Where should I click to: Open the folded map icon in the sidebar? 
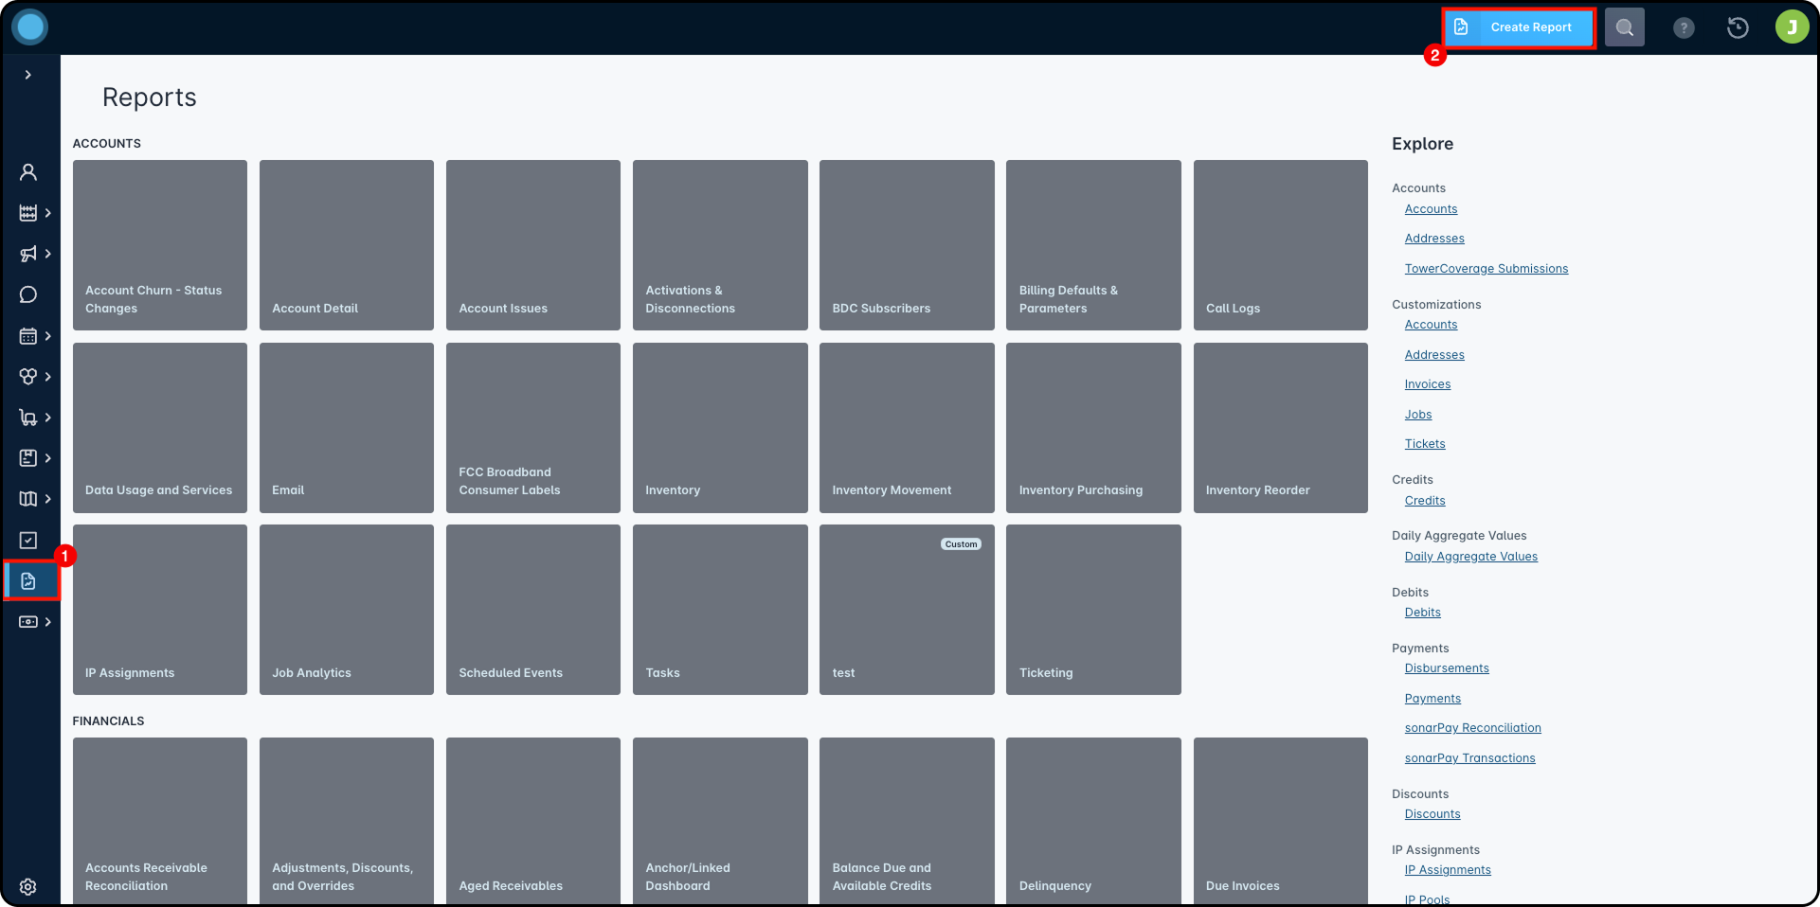[x=28, y=499]
